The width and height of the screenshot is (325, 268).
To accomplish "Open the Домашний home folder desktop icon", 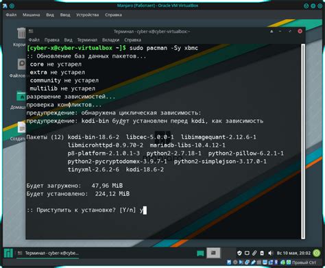I will (21, 96).
